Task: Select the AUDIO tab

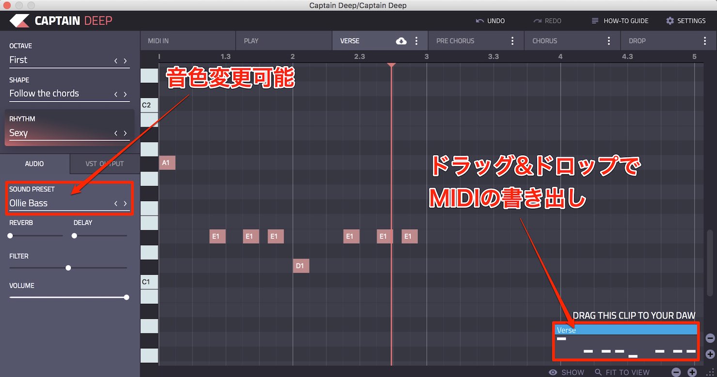Action: (x=34, y=164)
